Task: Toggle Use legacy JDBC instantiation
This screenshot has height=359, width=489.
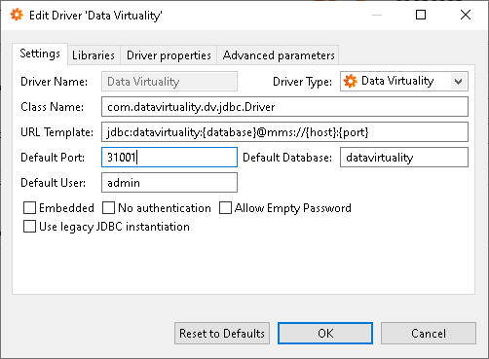Action: click(29, 227)
